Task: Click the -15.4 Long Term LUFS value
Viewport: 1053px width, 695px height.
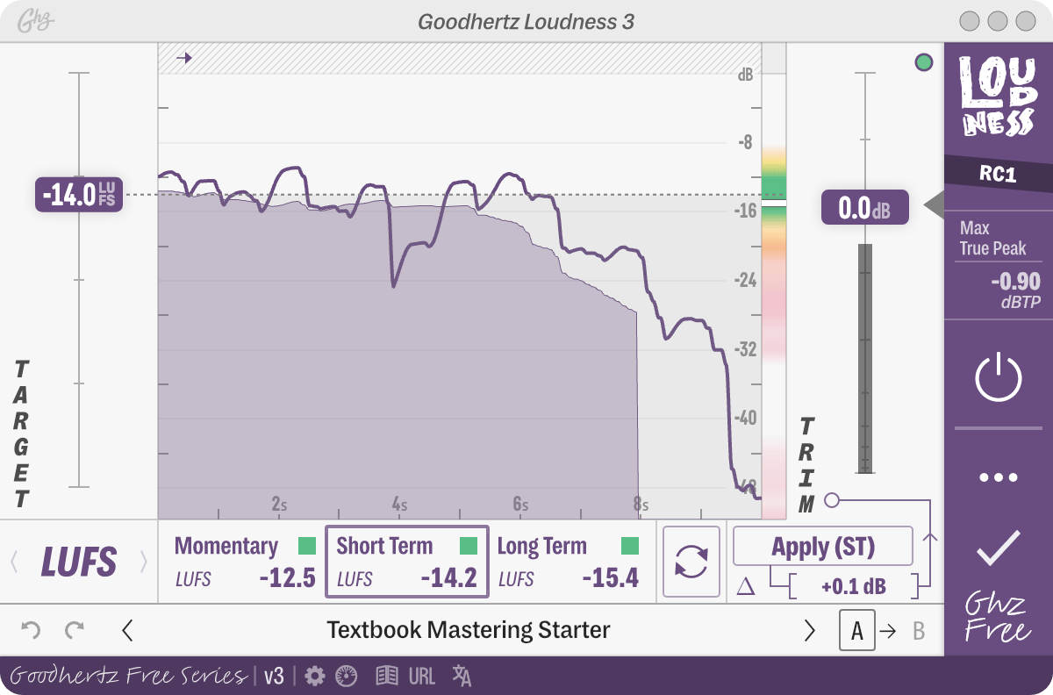Action: 611,578
